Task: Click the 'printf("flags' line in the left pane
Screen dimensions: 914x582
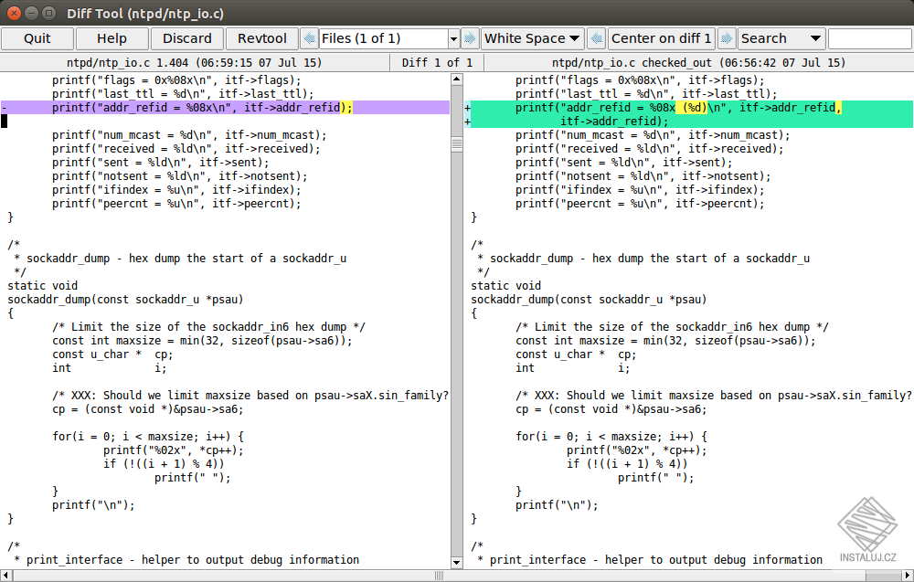Action: [x=176, y=79]
